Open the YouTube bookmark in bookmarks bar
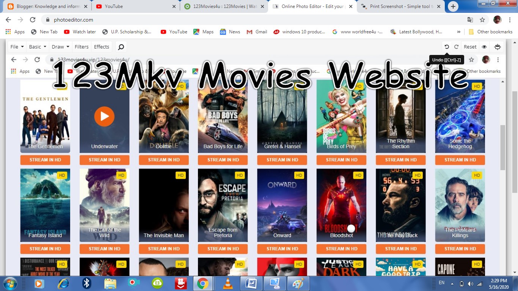This screenshot has height=291, width=518. 174,32
